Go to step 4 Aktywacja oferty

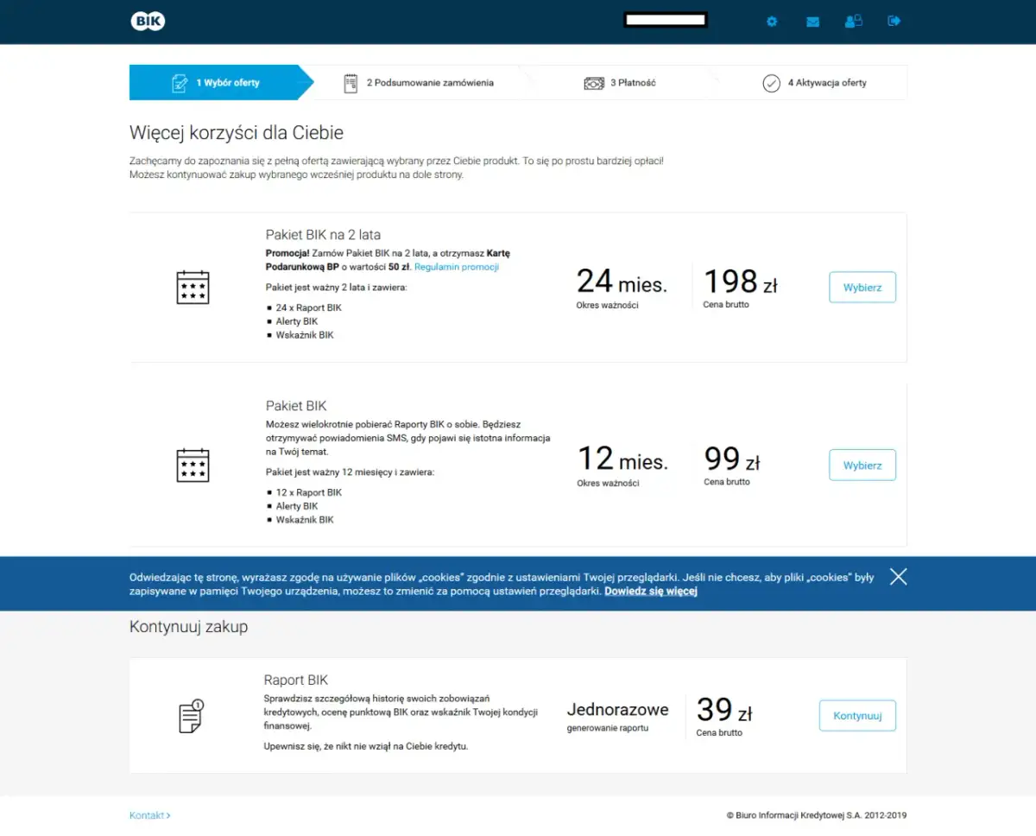click(x=815, y=83)
